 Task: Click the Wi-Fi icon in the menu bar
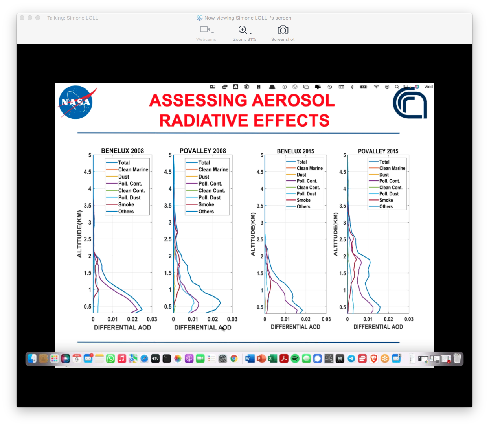(376, 87)
